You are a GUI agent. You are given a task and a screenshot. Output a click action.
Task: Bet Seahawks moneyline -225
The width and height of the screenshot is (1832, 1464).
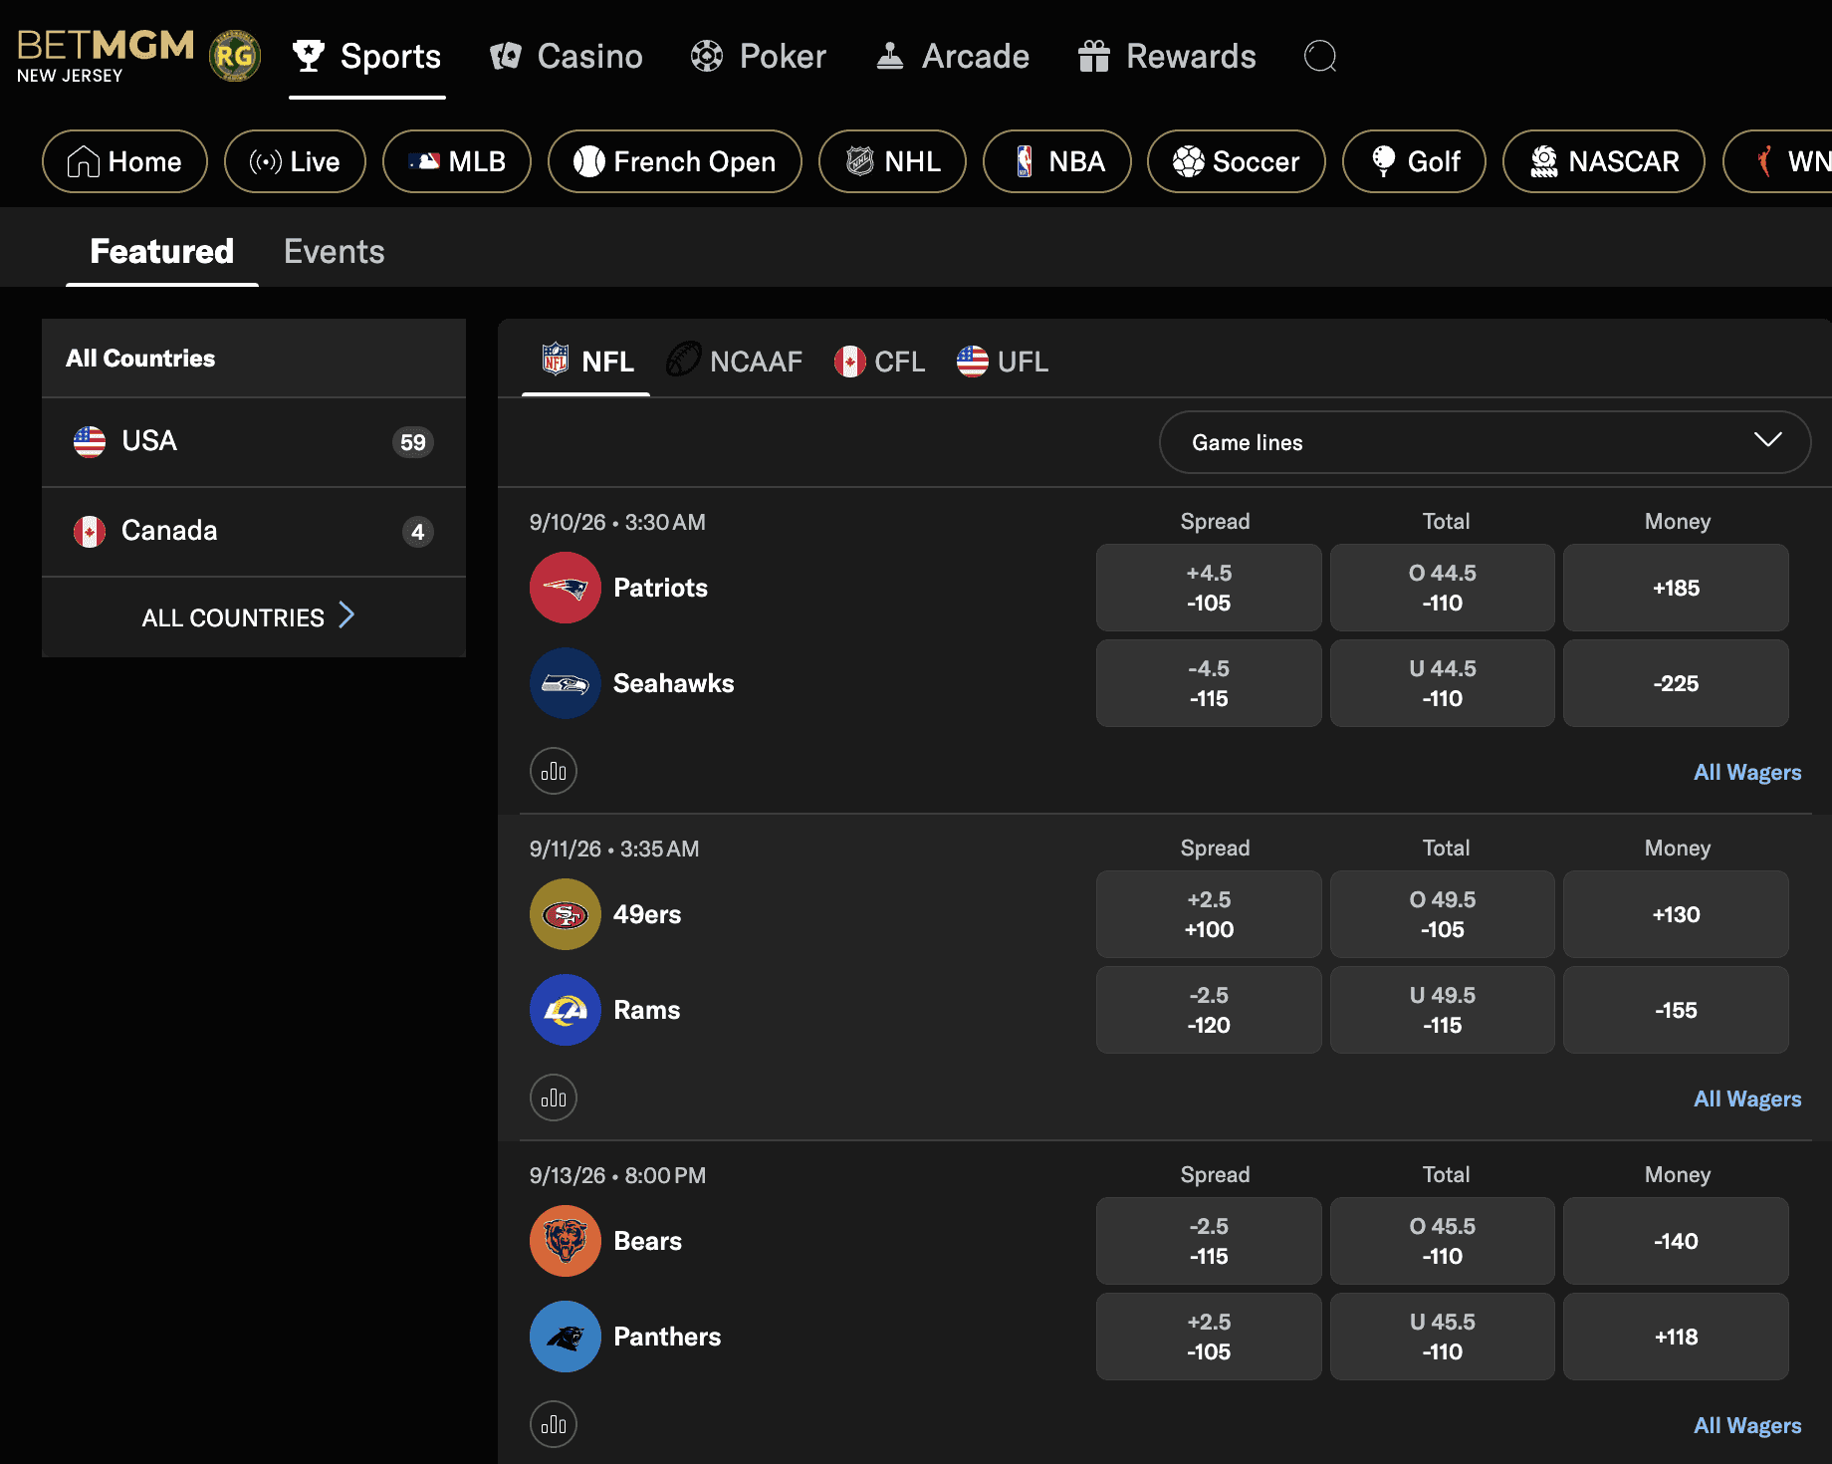coord(1676,683)
